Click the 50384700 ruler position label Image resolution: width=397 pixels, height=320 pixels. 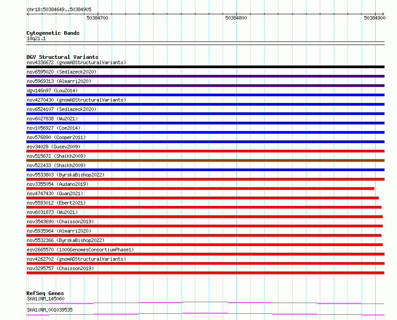coord(98,18)
